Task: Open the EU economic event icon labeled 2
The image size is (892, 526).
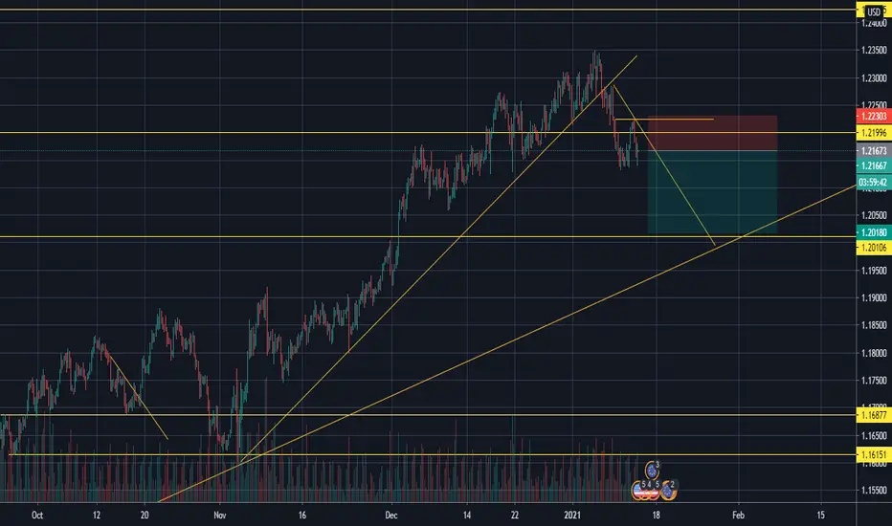Action: 669,491
